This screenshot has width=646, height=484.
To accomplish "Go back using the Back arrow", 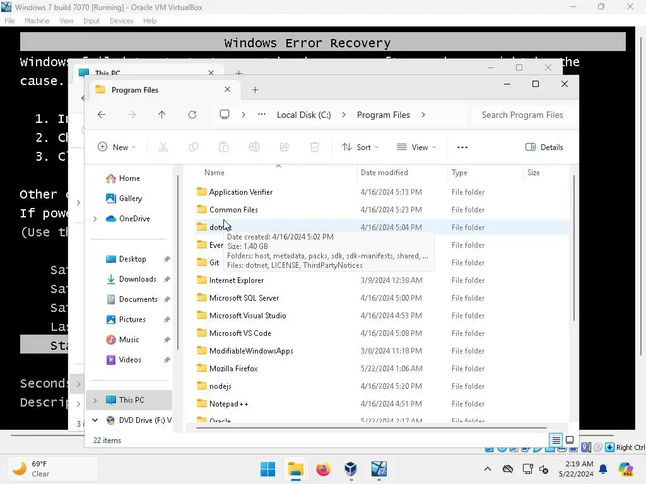I will point(102,115).
